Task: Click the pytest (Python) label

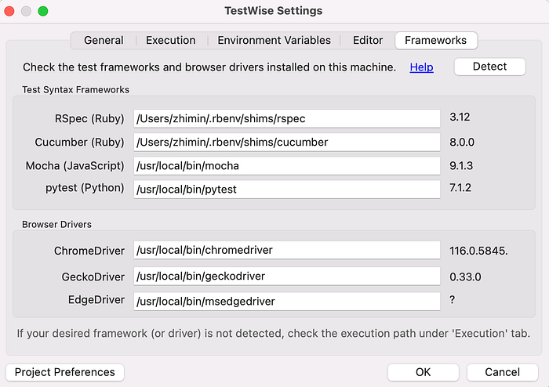Action: [x=85, y=188]
